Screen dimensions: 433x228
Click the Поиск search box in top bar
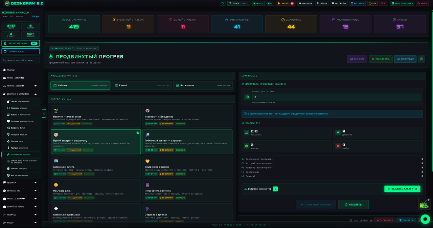pos(239,3)
